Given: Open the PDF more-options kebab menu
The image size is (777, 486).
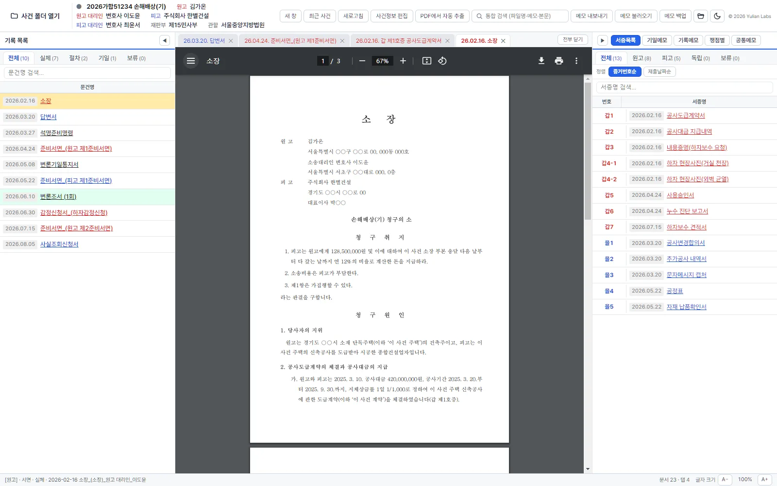Looking at the screenshot, I should click(x=576, y=61).
